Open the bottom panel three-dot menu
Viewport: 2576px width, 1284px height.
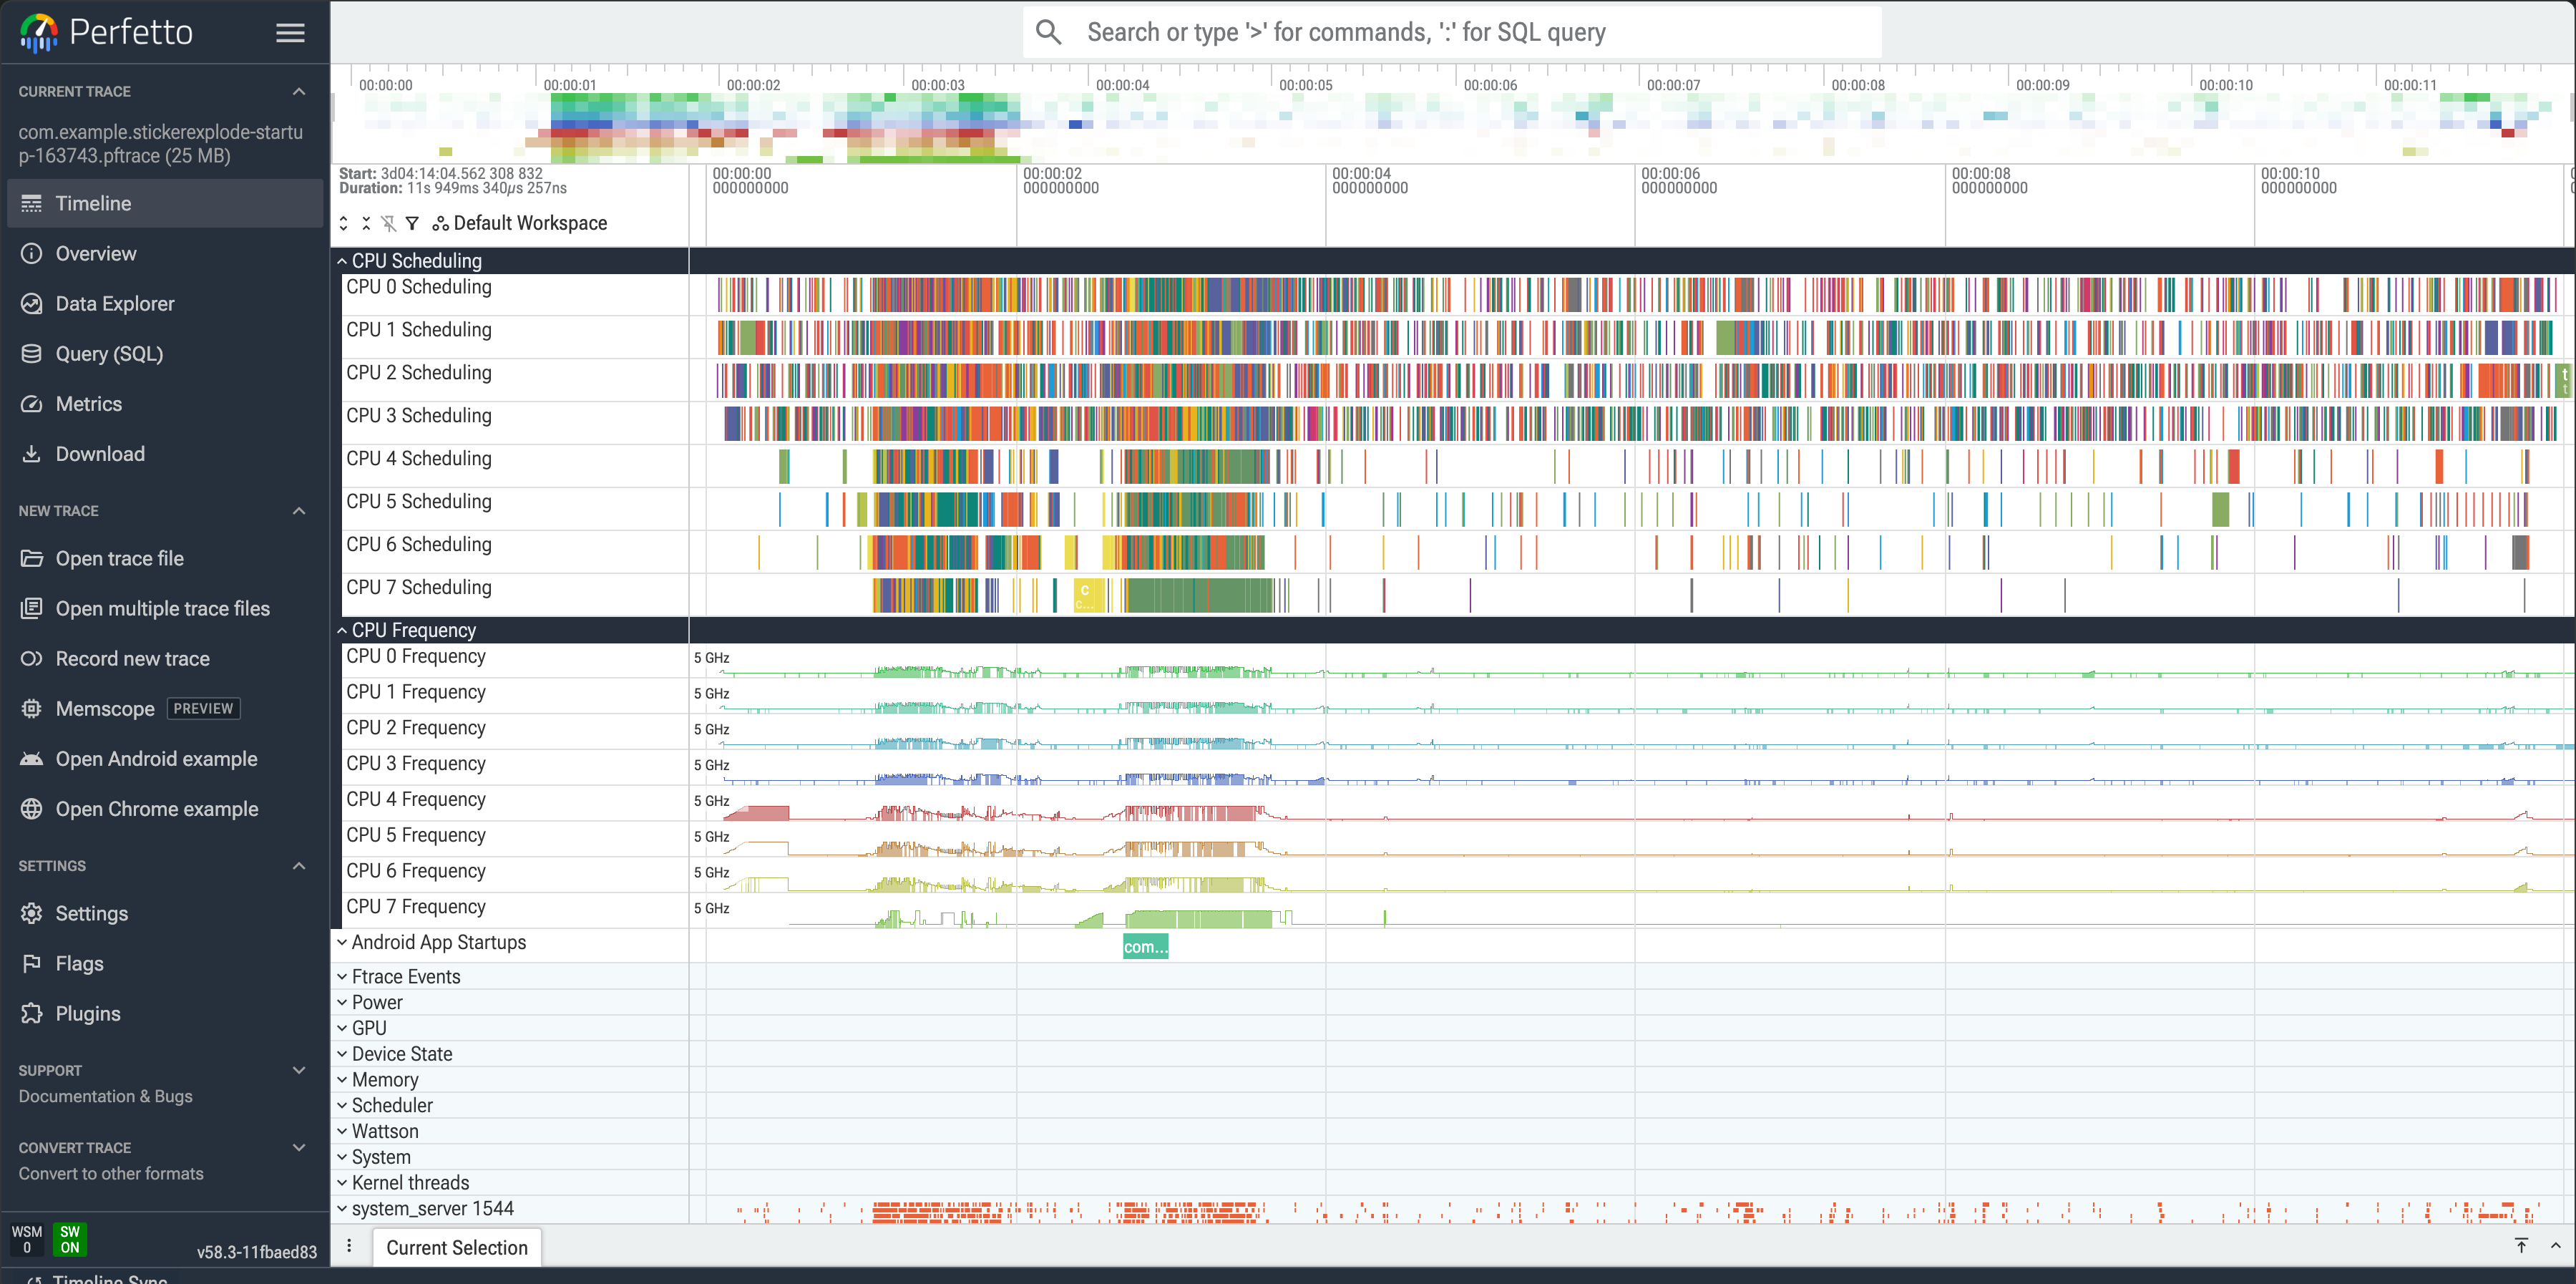click(349, 1246)
